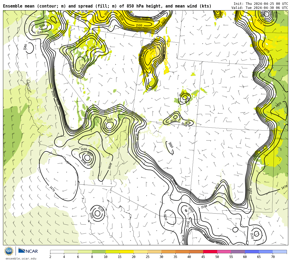Click the colorbar tick label 20
This screenshot has height=262, width=291.
coord(133,257)
